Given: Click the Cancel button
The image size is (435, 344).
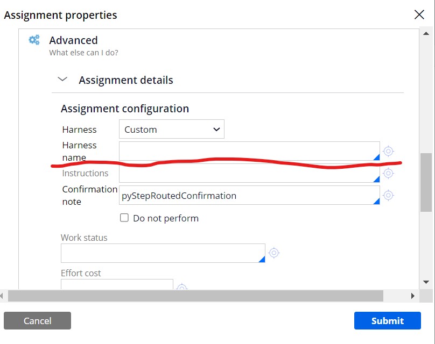Looking at the screenshot, I should click(x=37, y=321).
